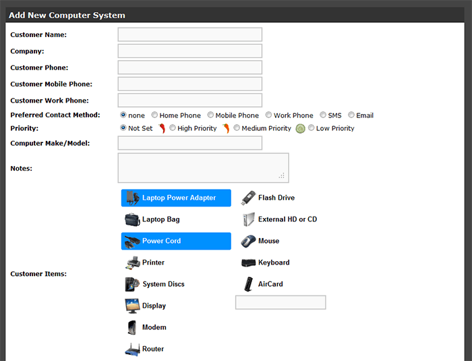This screenshot has width=472, height=361.
Task: Toggle the Laptop Bag label
Action: [x=160, y=219]
